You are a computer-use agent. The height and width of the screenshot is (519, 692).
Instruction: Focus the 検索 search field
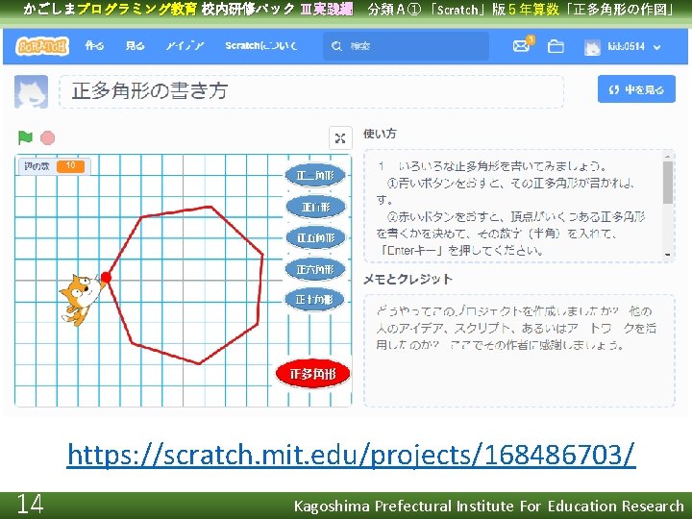click(406, 46)
